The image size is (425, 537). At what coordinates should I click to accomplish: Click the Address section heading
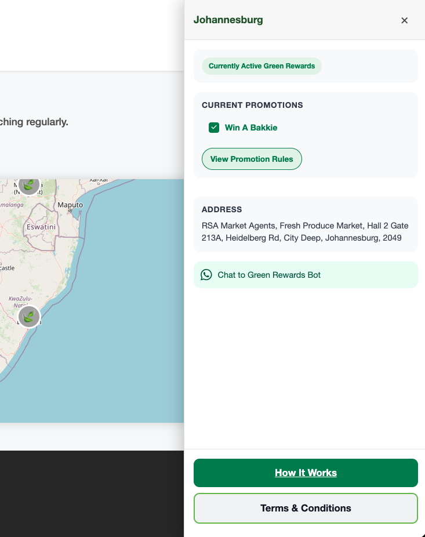[221, 209]
